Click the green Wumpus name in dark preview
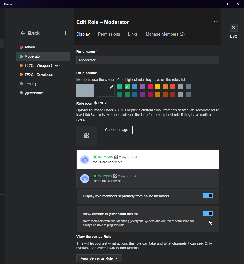 pos(105,176)
